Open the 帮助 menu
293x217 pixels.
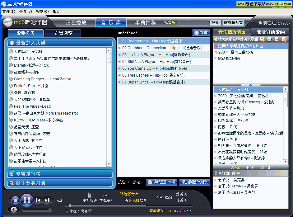tap(56, 12)
